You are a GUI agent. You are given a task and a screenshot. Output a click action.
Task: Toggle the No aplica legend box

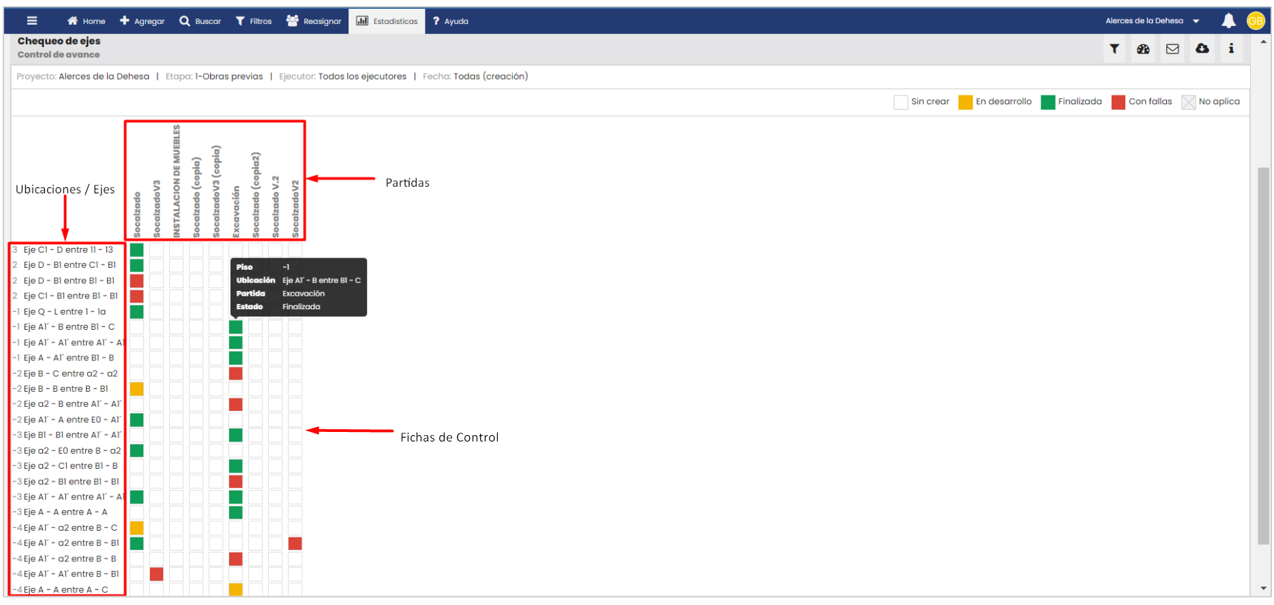click(x=1188, y=102)
